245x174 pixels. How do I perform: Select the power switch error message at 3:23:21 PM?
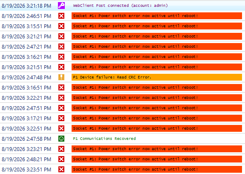[x=157, y=149]
